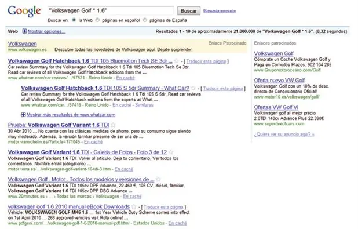Translate the 105 S 5dr Summary page

point(223,89)
